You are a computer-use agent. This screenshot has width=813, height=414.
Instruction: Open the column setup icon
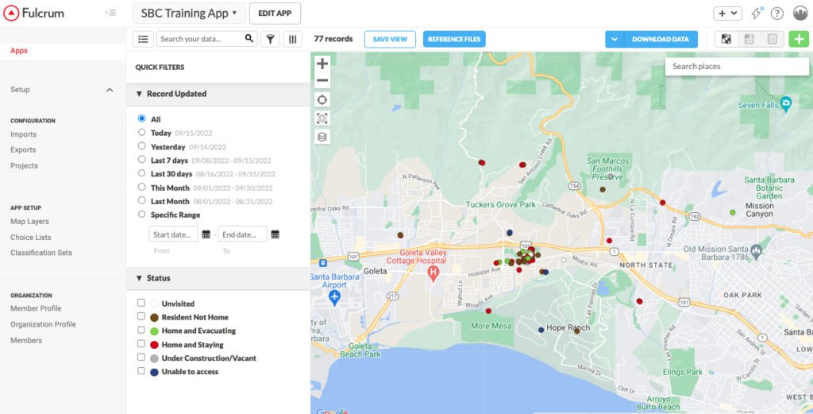tap(293, 39)
